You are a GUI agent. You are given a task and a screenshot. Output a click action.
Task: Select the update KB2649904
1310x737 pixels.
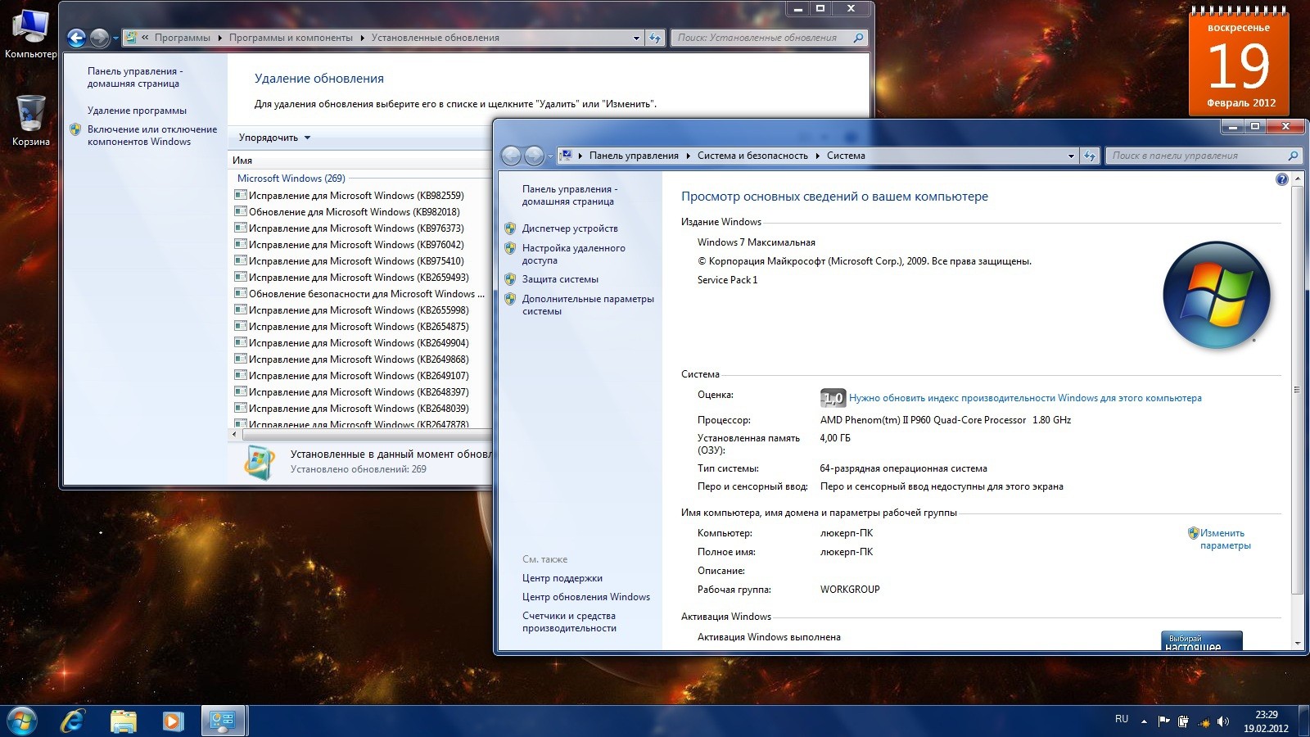(x=359, y=343)
